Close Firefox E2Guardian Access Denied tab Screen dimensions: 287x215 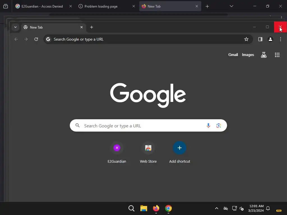[x=71, y=6]
